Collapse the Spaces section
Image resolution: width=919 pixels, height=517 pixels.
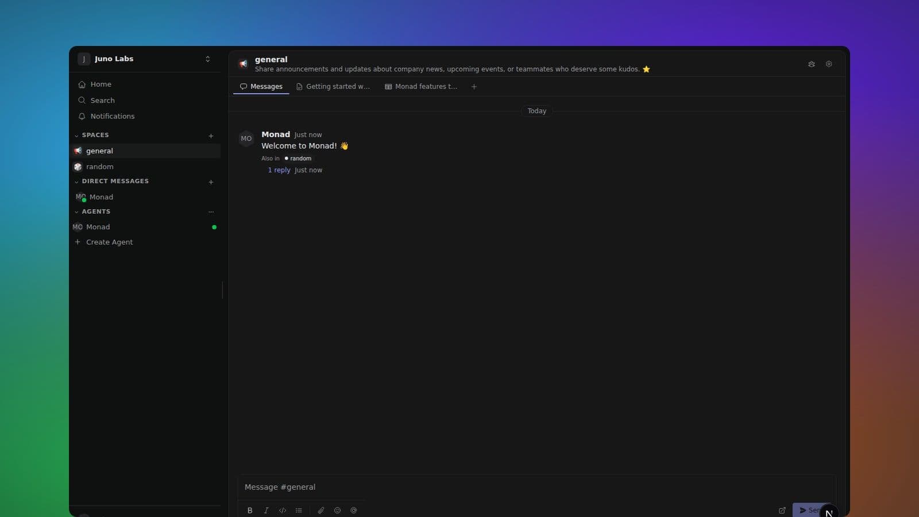(76, 136)
